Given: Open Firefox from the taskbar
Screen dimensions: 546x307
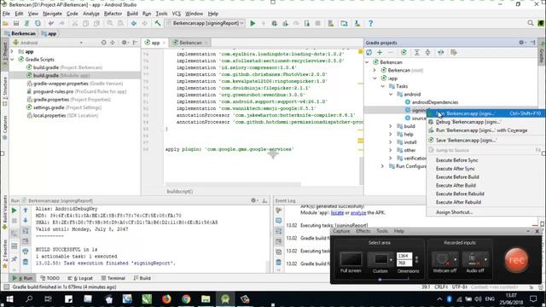Looking at the screenshot, I should click(x=166, y=298).
